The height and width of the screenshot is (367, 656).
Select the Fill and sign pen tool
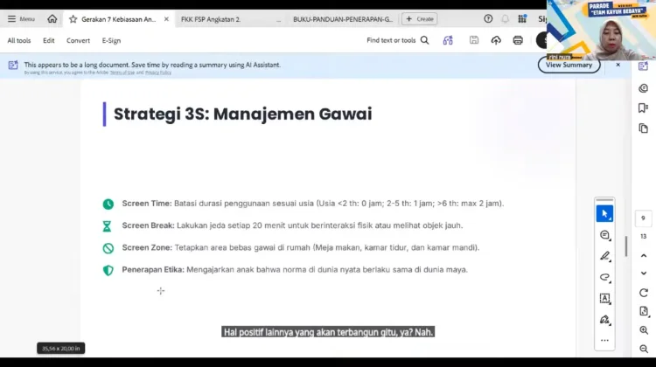pos(604,320)
